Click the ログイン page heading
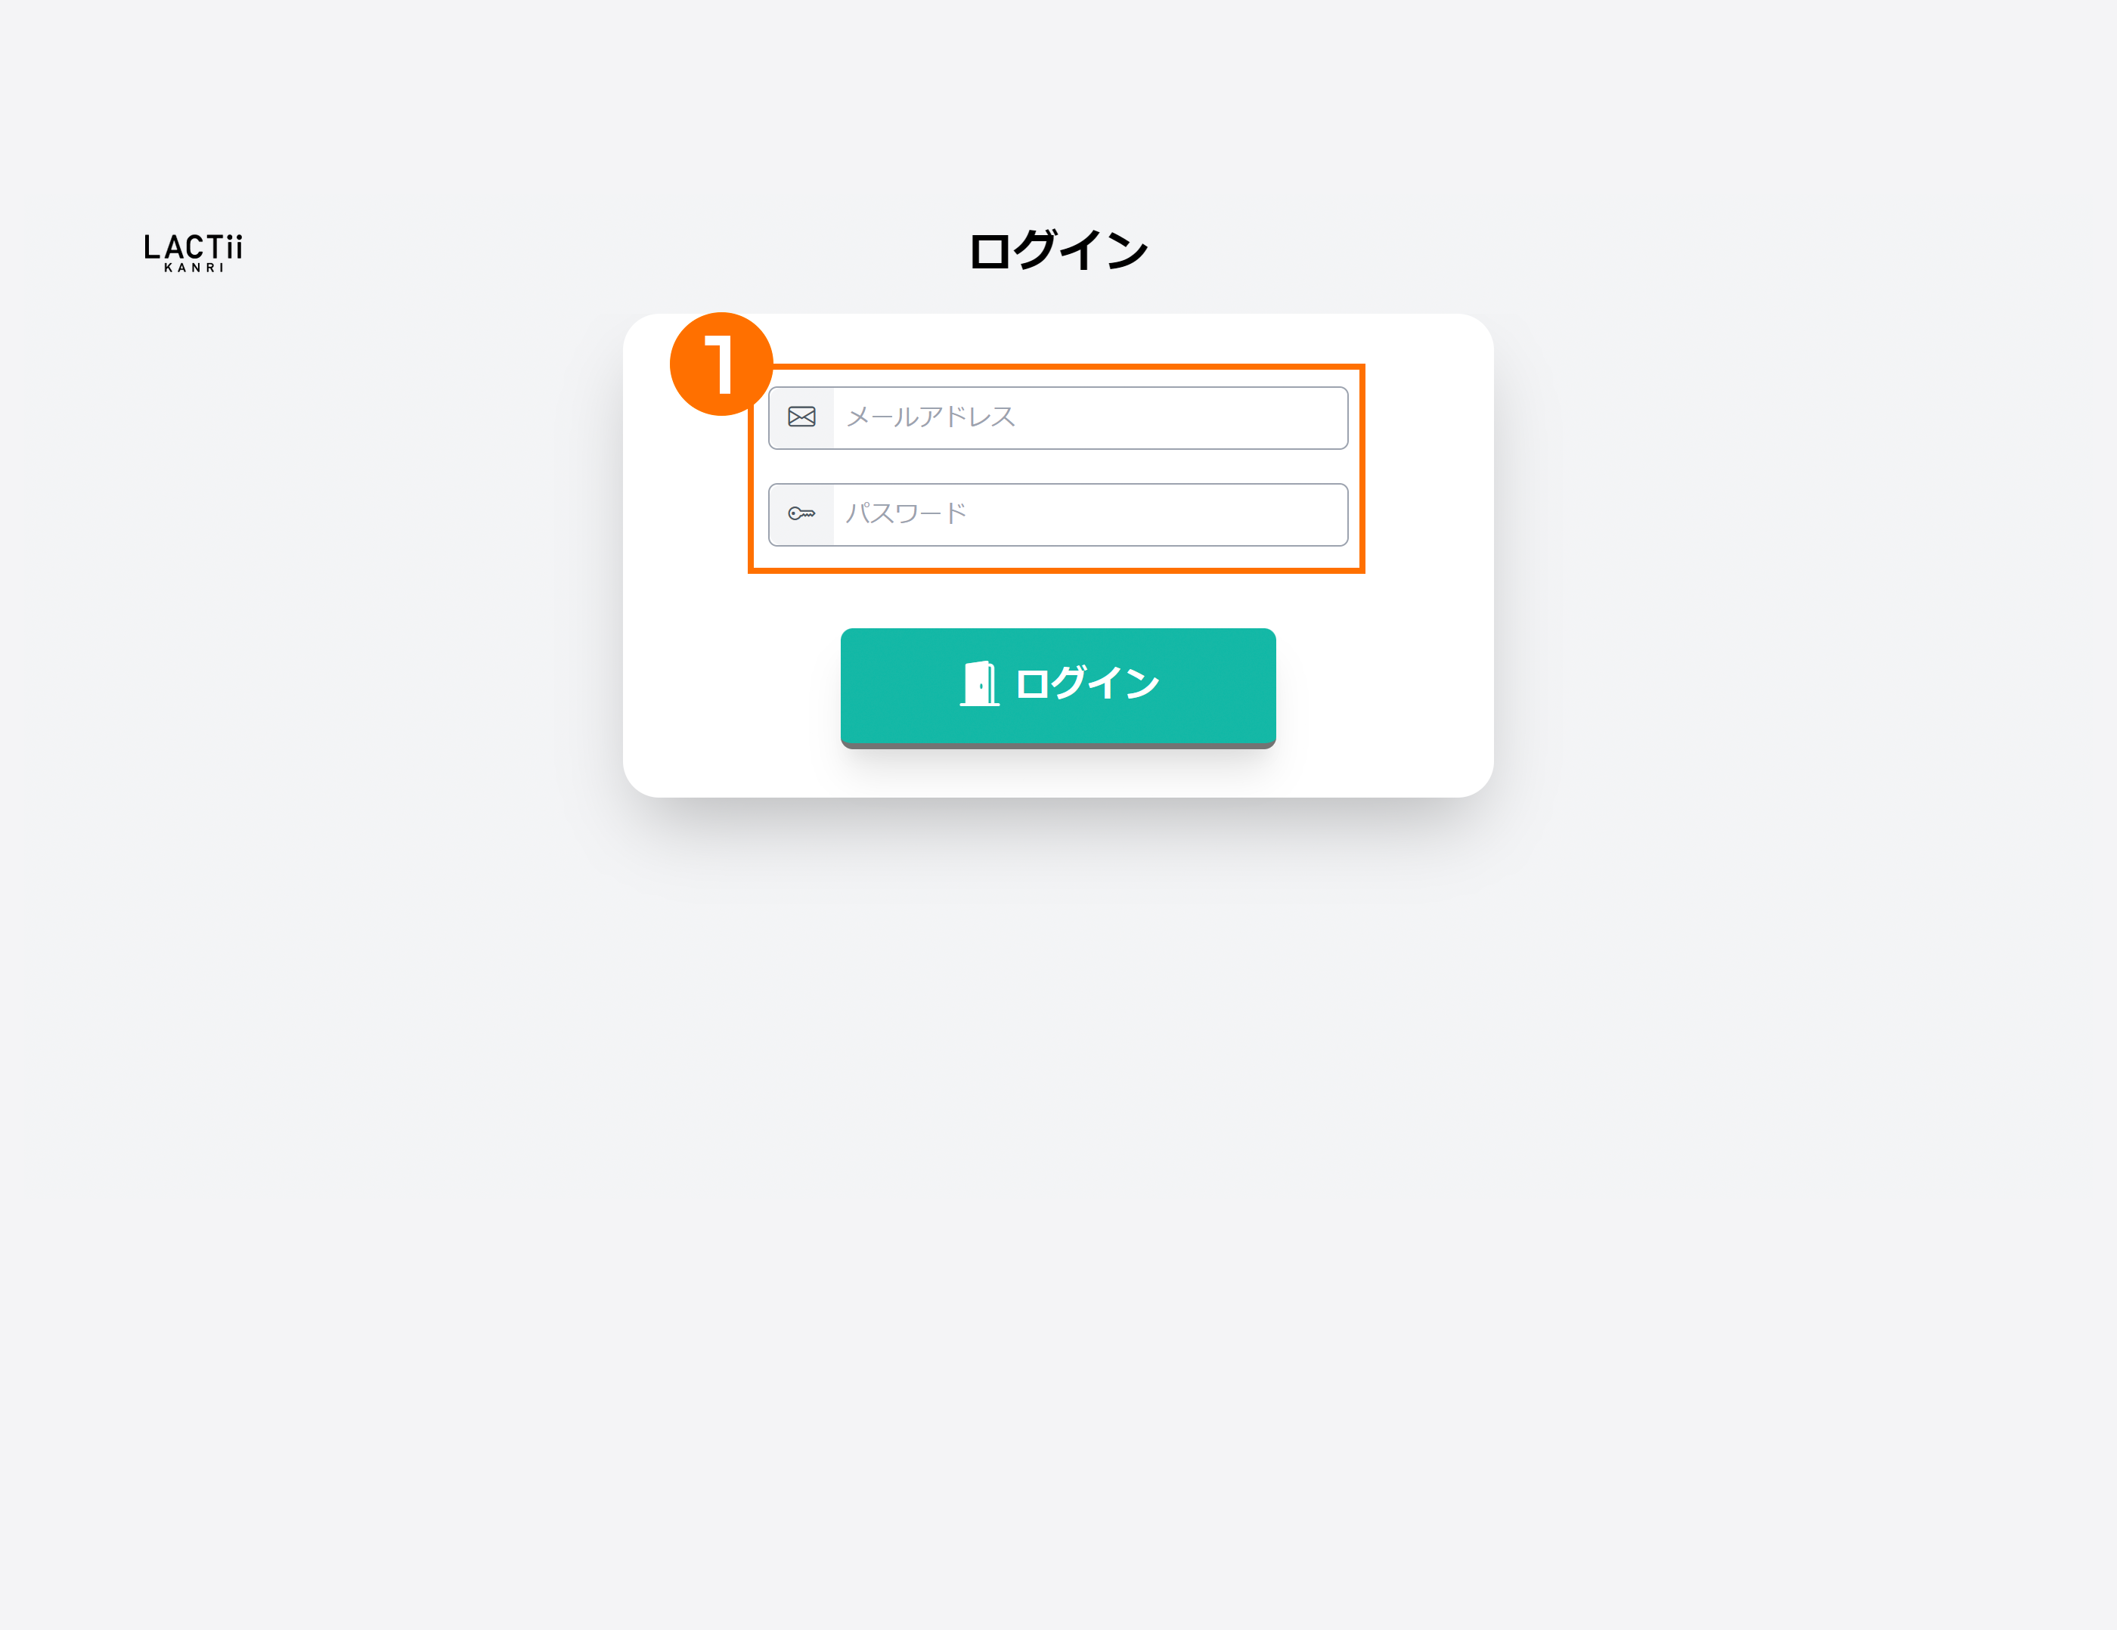Viewport: 2117px width, 1630px height. pyautogui.click(x=1058, y=250)
